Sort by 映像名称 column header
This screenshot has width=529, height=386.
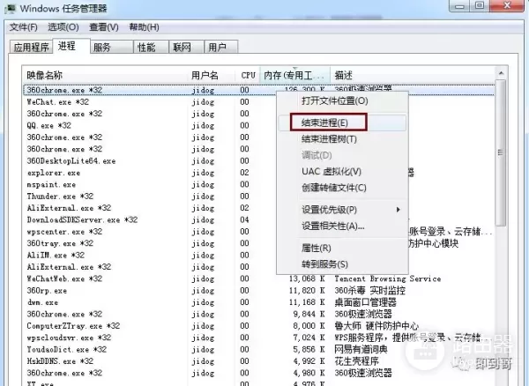click(x=106, y=75)
